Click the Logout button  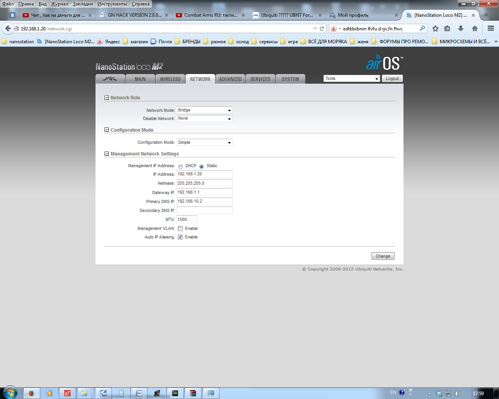pyautogui.click(x=392, y=78)
